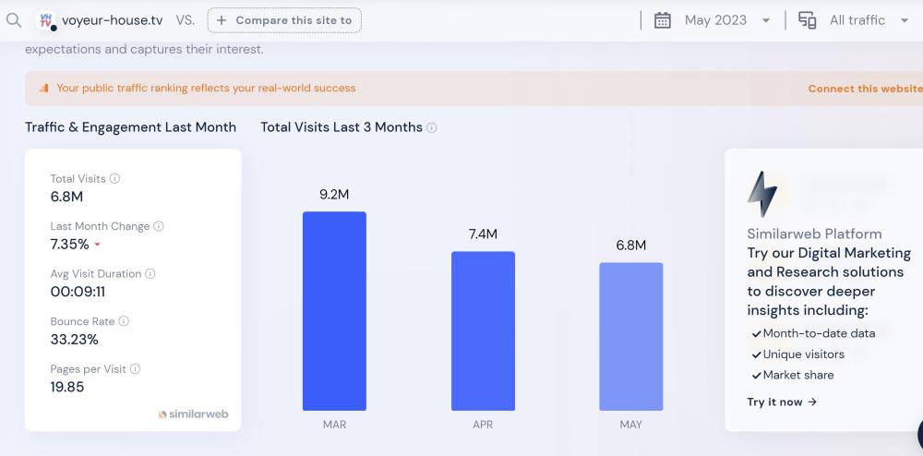This screenshot has height=456, width=923.
Task: Click the Avg Visit Duration info icon
Action: pos(150,274)
